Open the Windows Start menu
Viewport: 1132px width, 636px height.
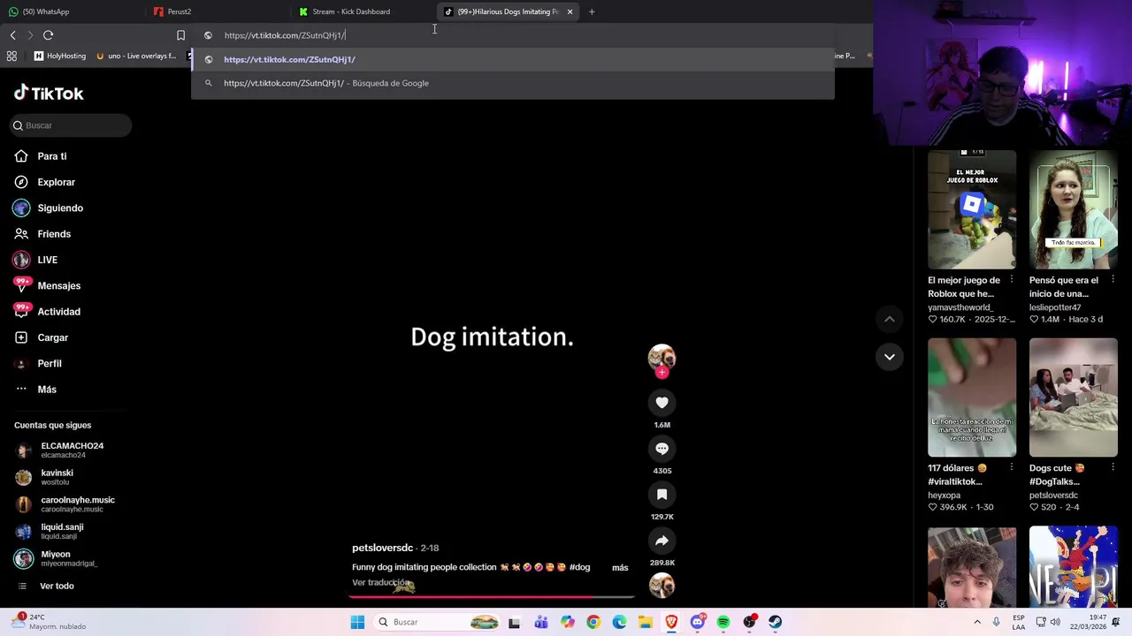pyautogui.click(x=357, y=622)
